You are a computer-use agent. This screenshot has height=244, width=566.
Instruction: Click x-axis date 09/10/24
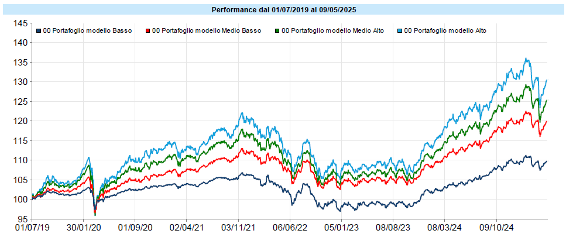coord(496,228)
